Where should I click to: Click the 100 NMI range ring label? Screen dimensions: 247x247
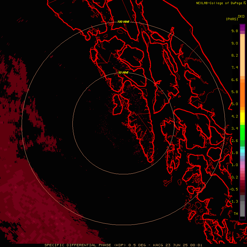[123, 22]
